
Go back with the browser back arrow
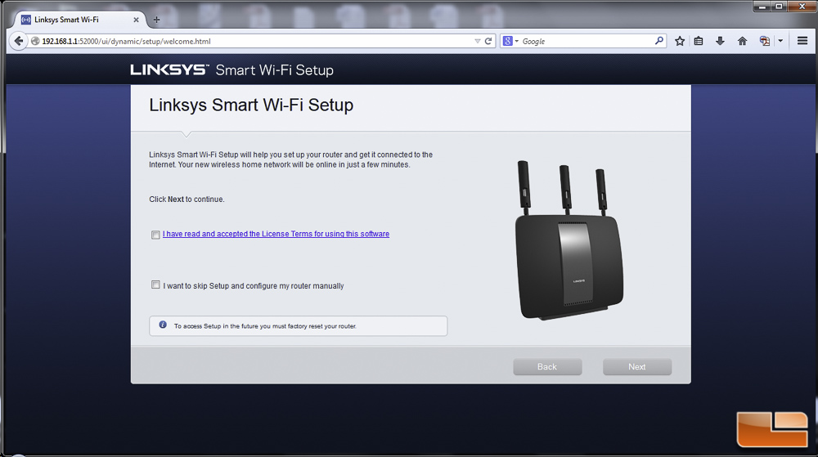pos(18,41)
